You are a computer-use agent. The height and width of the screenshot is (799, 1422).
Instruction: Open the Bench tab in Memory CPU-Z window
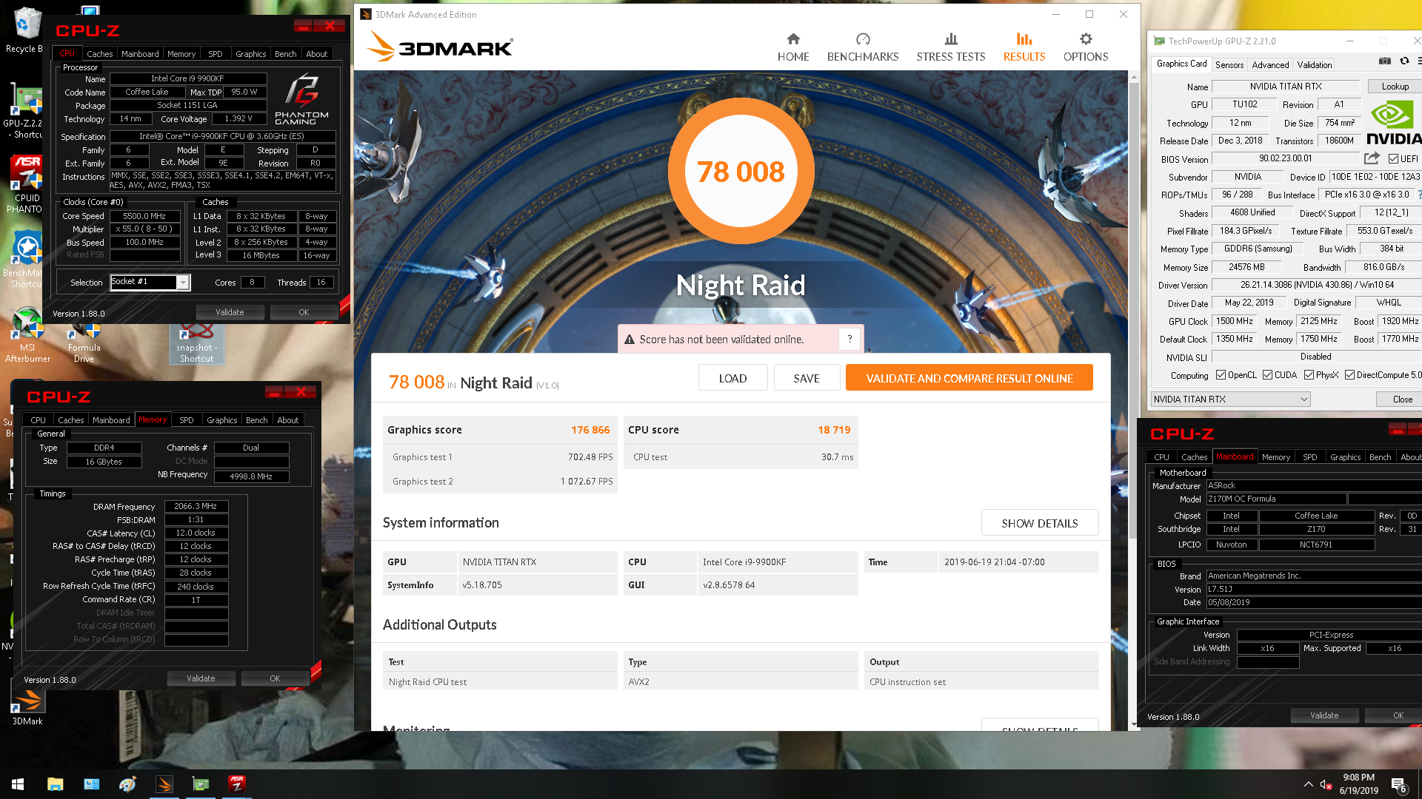tap(256, 420)
